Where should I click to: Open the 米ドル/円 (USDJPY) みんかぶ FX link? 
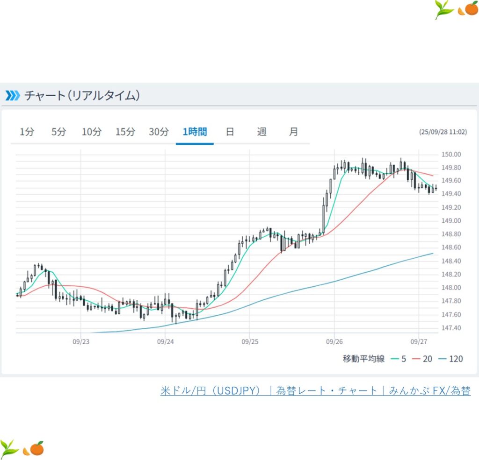315,391
